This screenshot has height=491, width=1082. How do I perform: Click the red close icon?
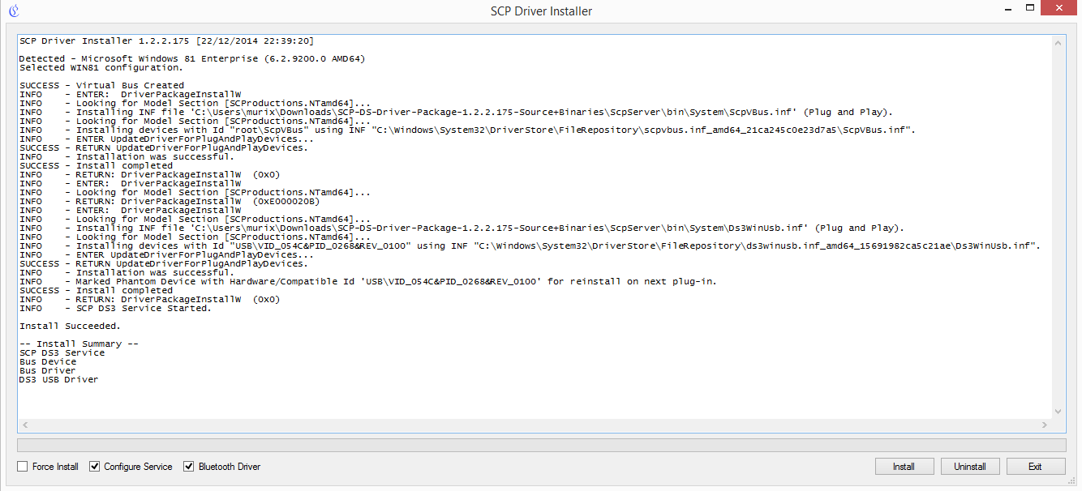point(1058,7)
